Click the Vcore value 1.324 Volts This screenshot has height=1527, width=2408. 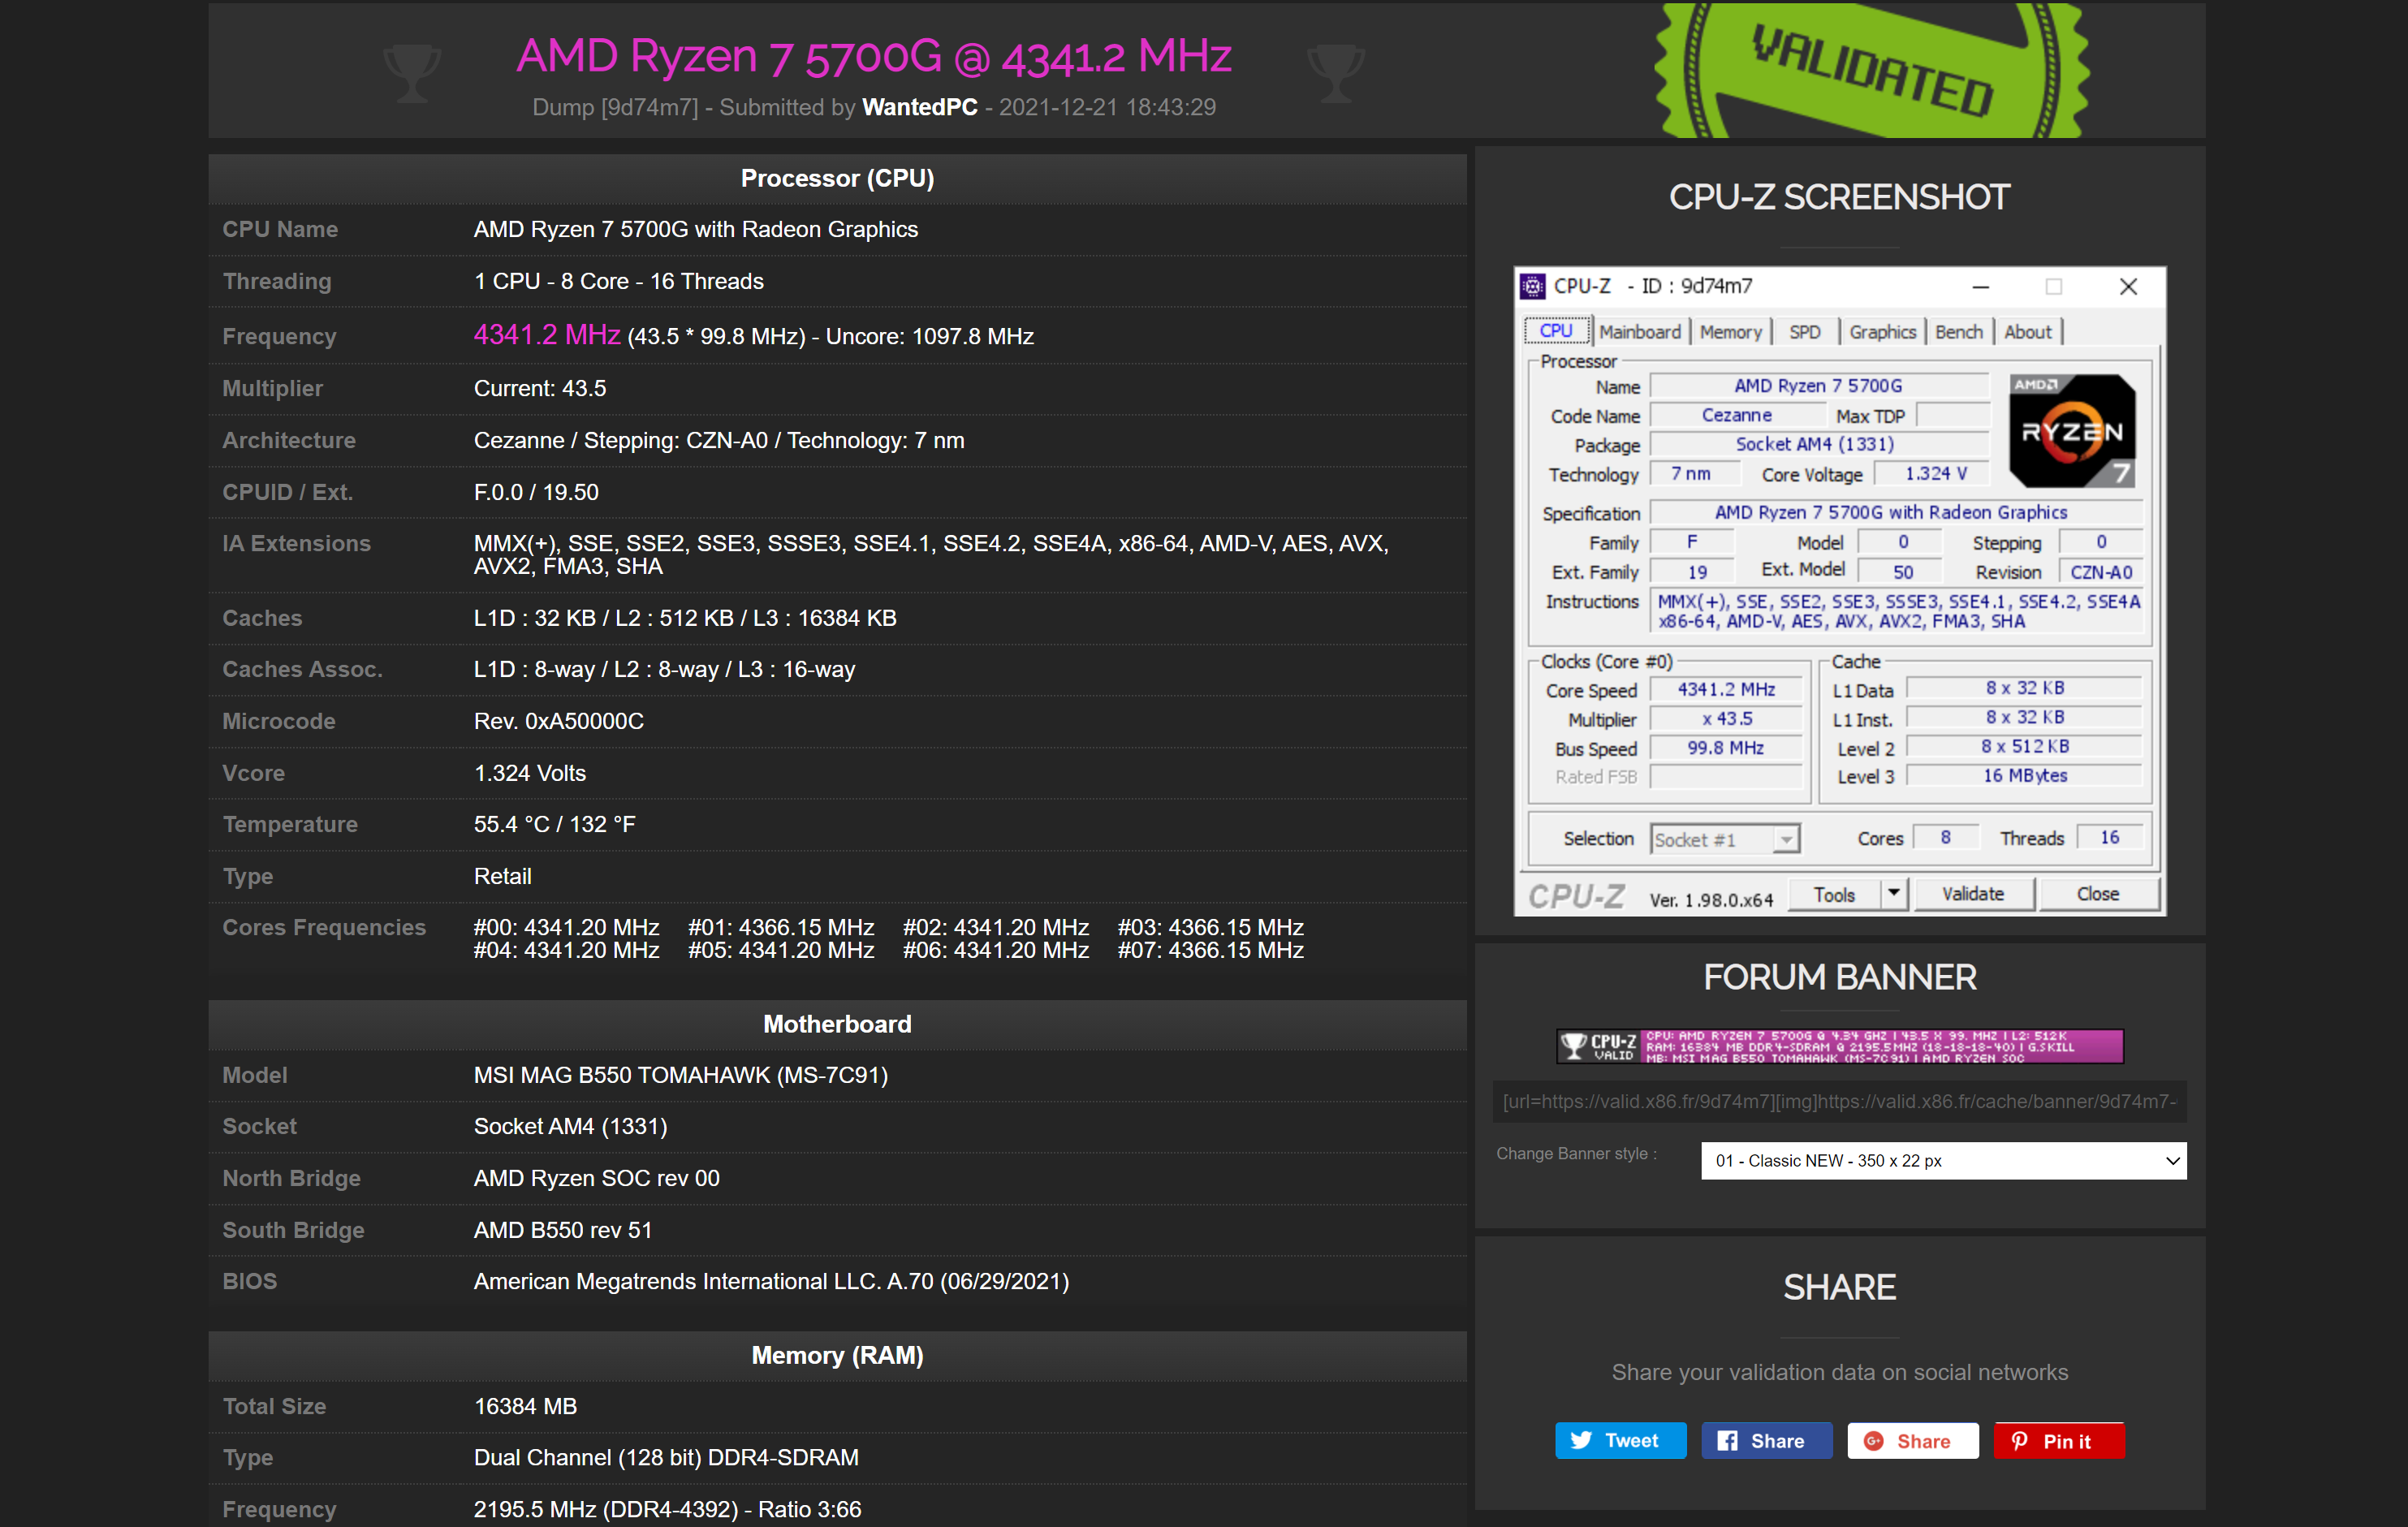click(529, 774)
